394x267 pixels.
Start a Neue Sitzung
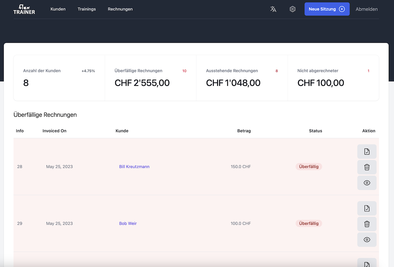point(327,9)
